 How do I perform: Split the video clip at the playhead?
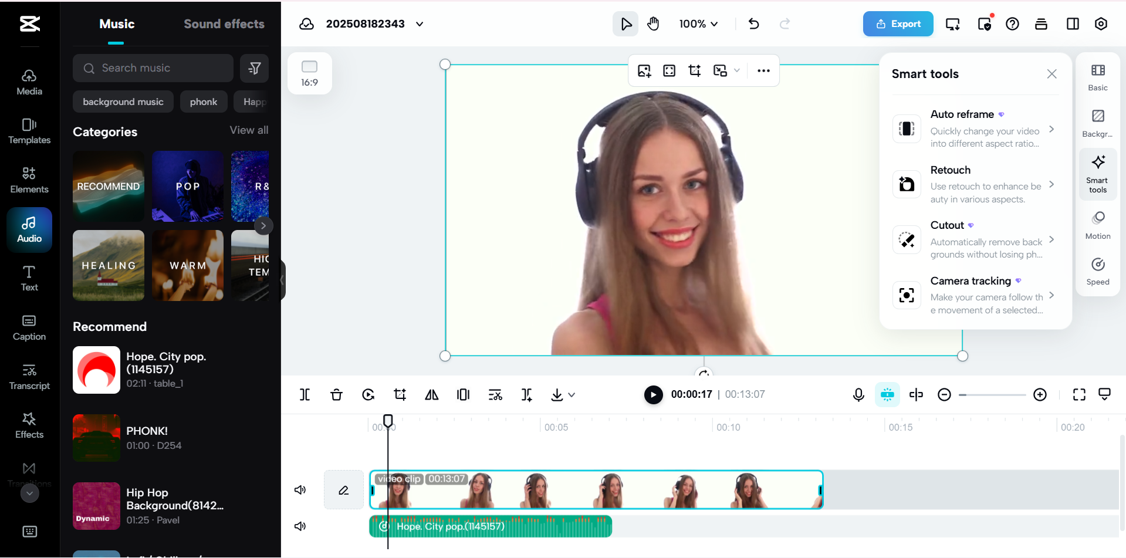pyautogui.click(x=305, y=394)
